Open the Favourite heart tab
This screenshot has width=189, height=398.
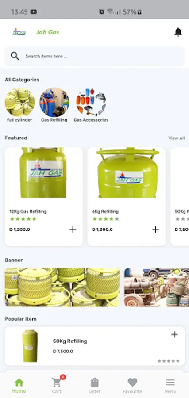(132, 385)
